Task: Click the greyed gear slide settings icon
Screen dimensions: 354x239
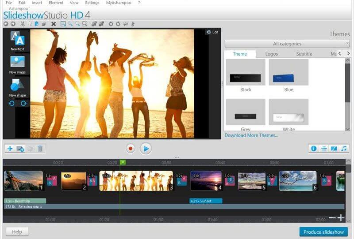Action: pos(30,149)
